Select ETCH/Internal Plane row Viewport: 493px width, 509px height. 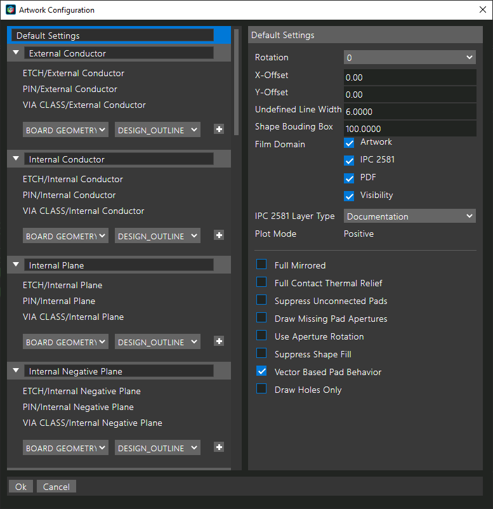[x=62, y=286]
